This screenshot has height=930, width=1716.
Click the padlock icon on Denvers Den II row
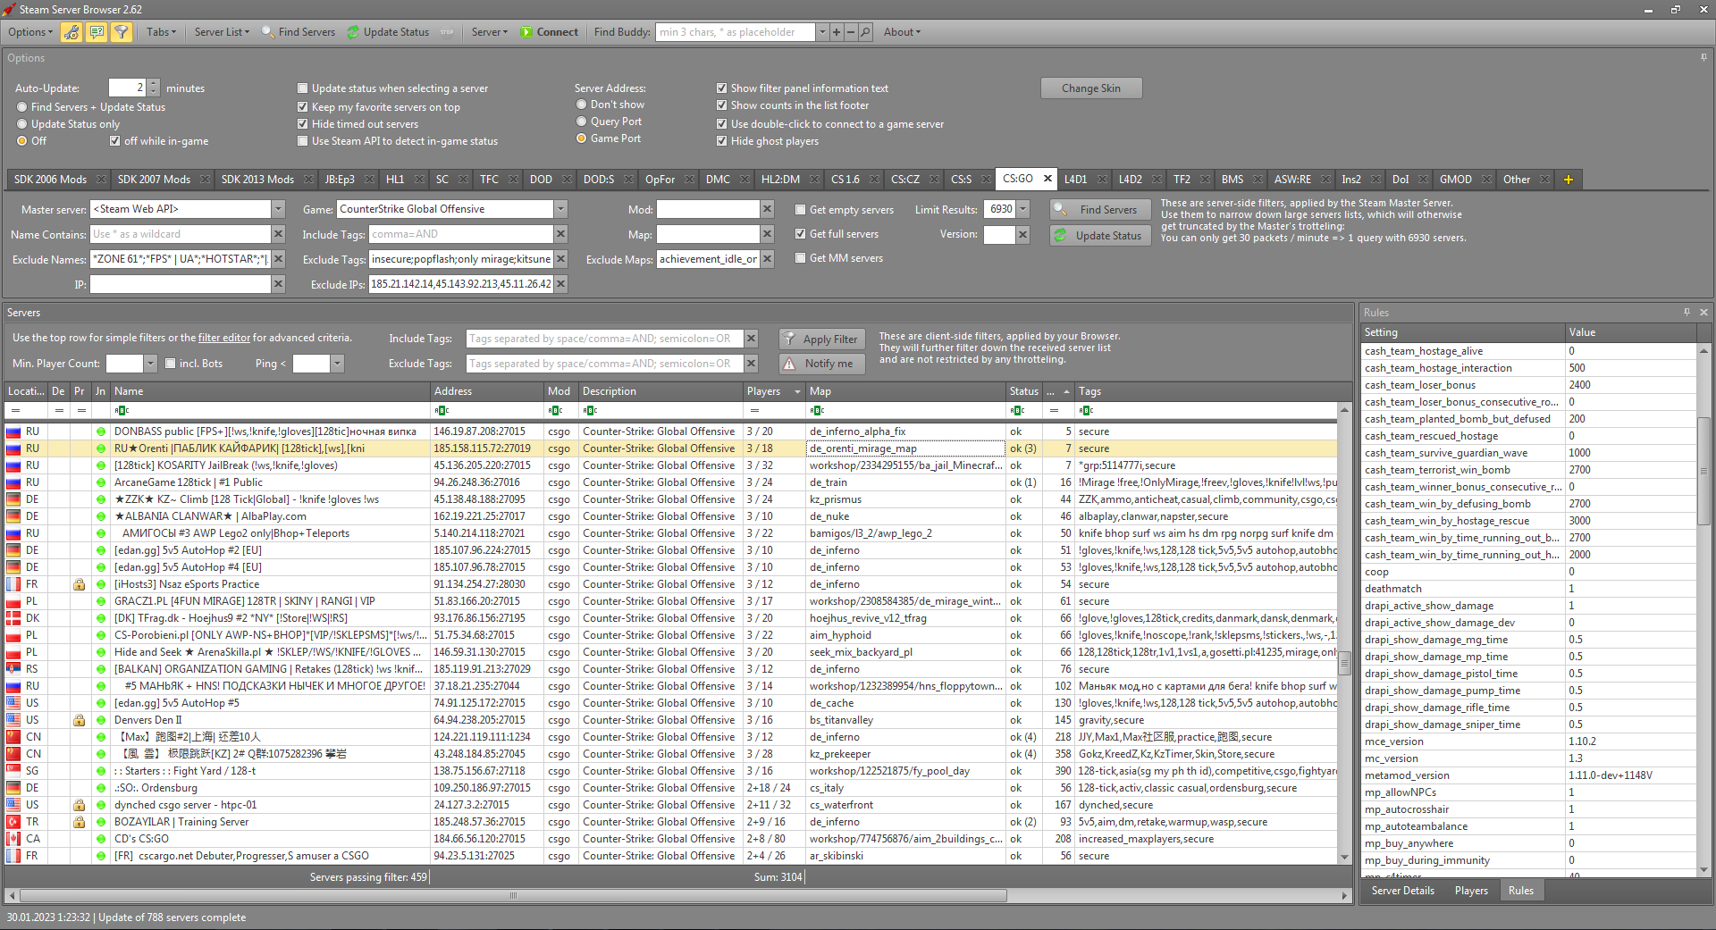point(80,720)
